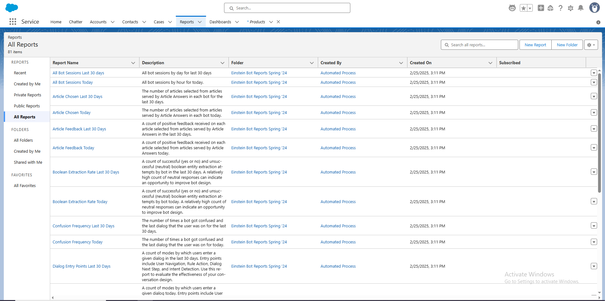Open the Notifications bell
Screen dimensions: 605x301
coord(581,8)
